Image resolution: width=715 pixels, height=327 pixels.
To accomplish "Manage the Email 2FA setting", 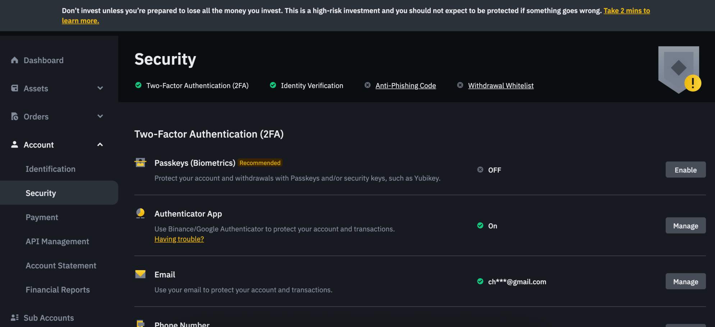I will [x=686, y=281].
